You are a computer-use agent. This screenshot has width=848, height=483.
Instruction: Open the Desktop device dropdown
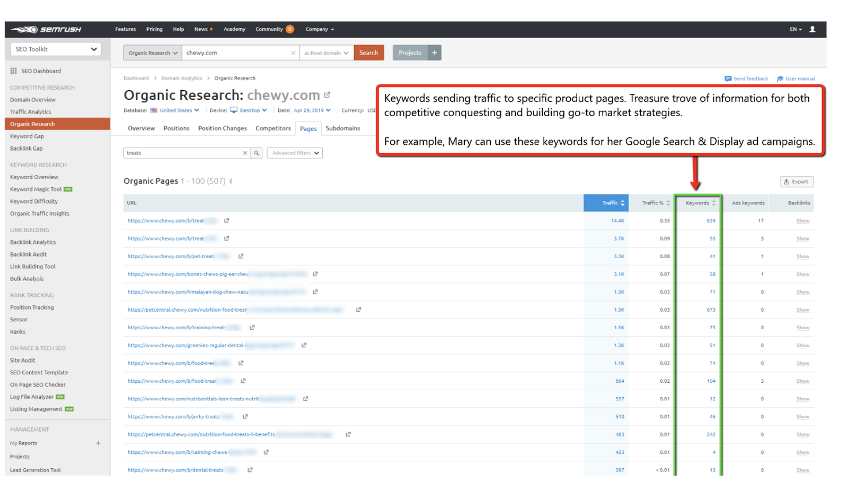[249, 110]
